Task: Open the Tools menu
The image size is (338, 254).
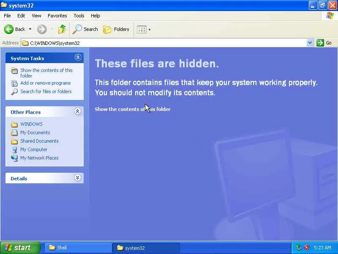Action: click(79, 16)
